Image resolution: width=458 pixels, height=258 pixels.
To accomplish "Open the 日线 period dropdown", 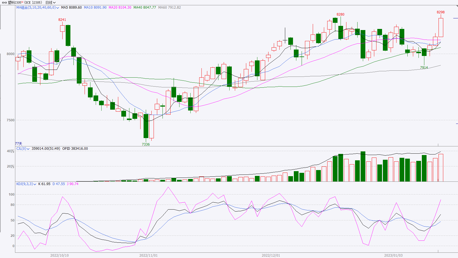I will click(50, 3).
